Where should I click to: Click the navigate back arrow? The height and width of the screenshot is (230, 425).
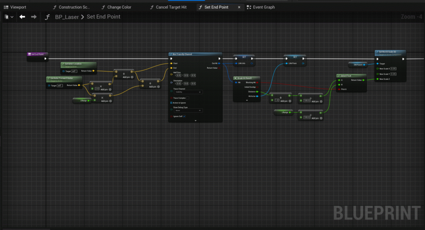[x=22, y=17]
